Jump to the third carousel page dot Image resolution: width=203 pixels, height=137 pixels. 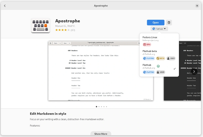pyautogui.click(x=101, y=107)
